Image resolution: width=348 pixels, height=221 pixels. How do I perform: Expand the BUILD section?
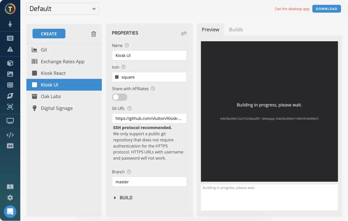123,198
